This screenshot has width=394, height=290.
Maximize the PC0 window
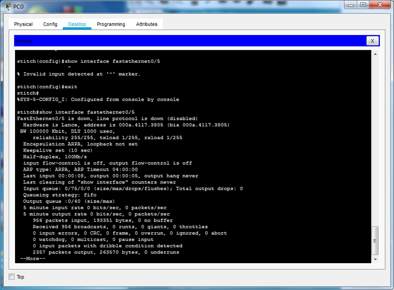point(363,5)
